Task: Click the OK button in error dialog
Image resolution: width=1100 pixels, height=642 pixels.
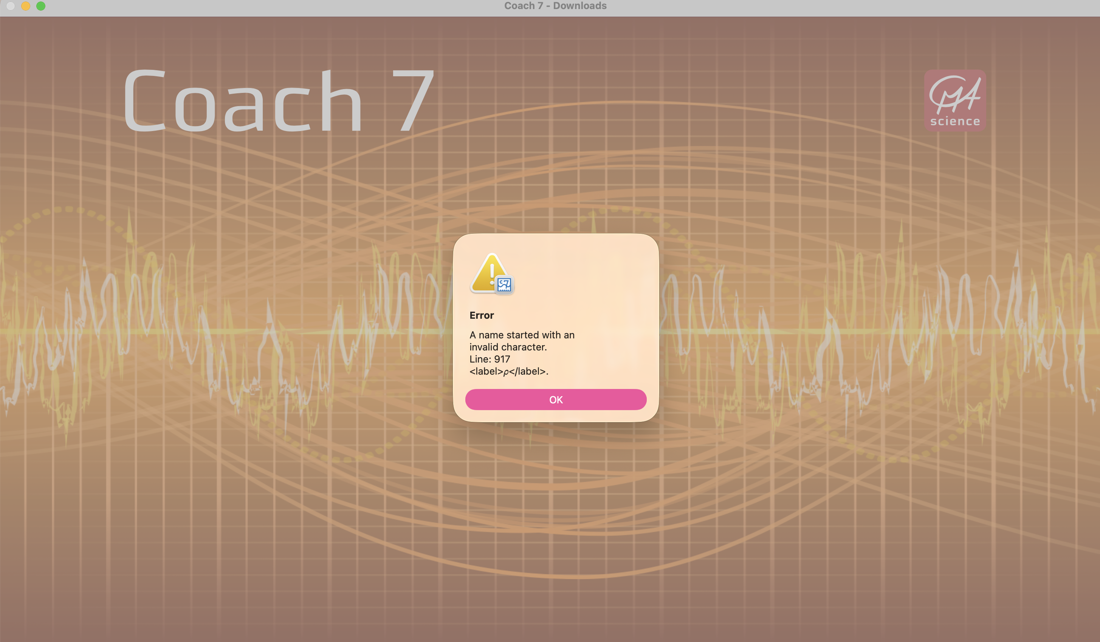Action: click(555, 400)
